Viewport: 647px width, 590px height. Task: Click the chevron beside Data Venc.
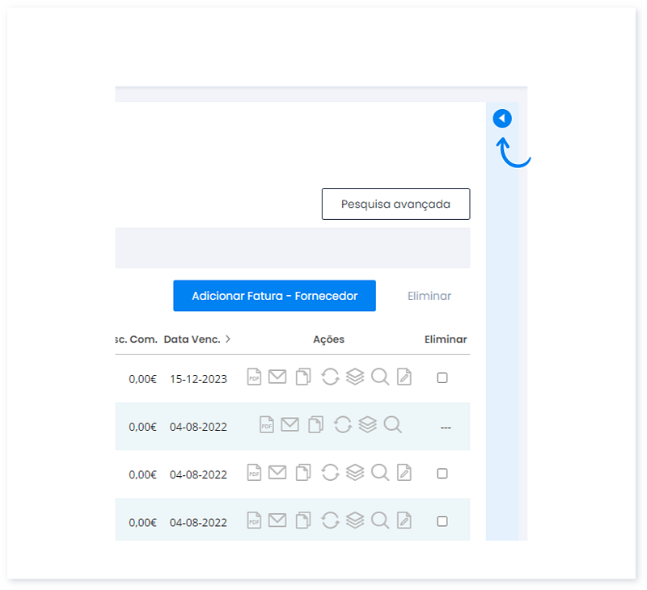click(x=228, y=339)
